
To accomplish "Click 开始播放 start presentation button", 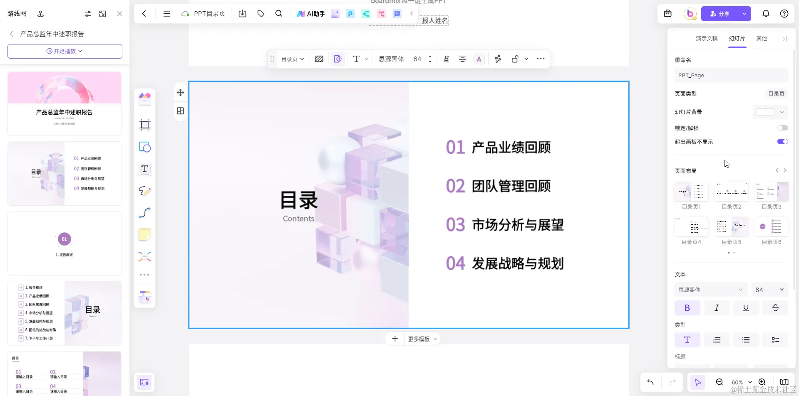I will (x=65, y=51).
